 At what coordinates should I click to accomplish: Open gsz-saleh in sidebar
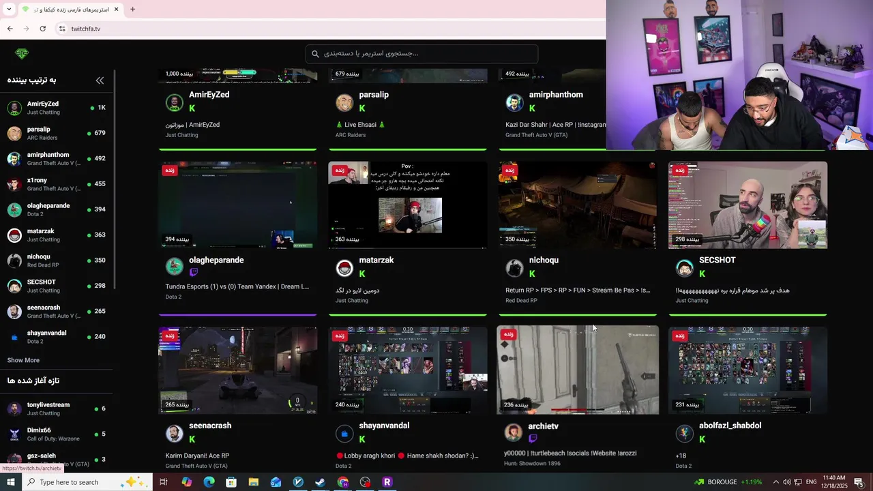click(56, 460)
